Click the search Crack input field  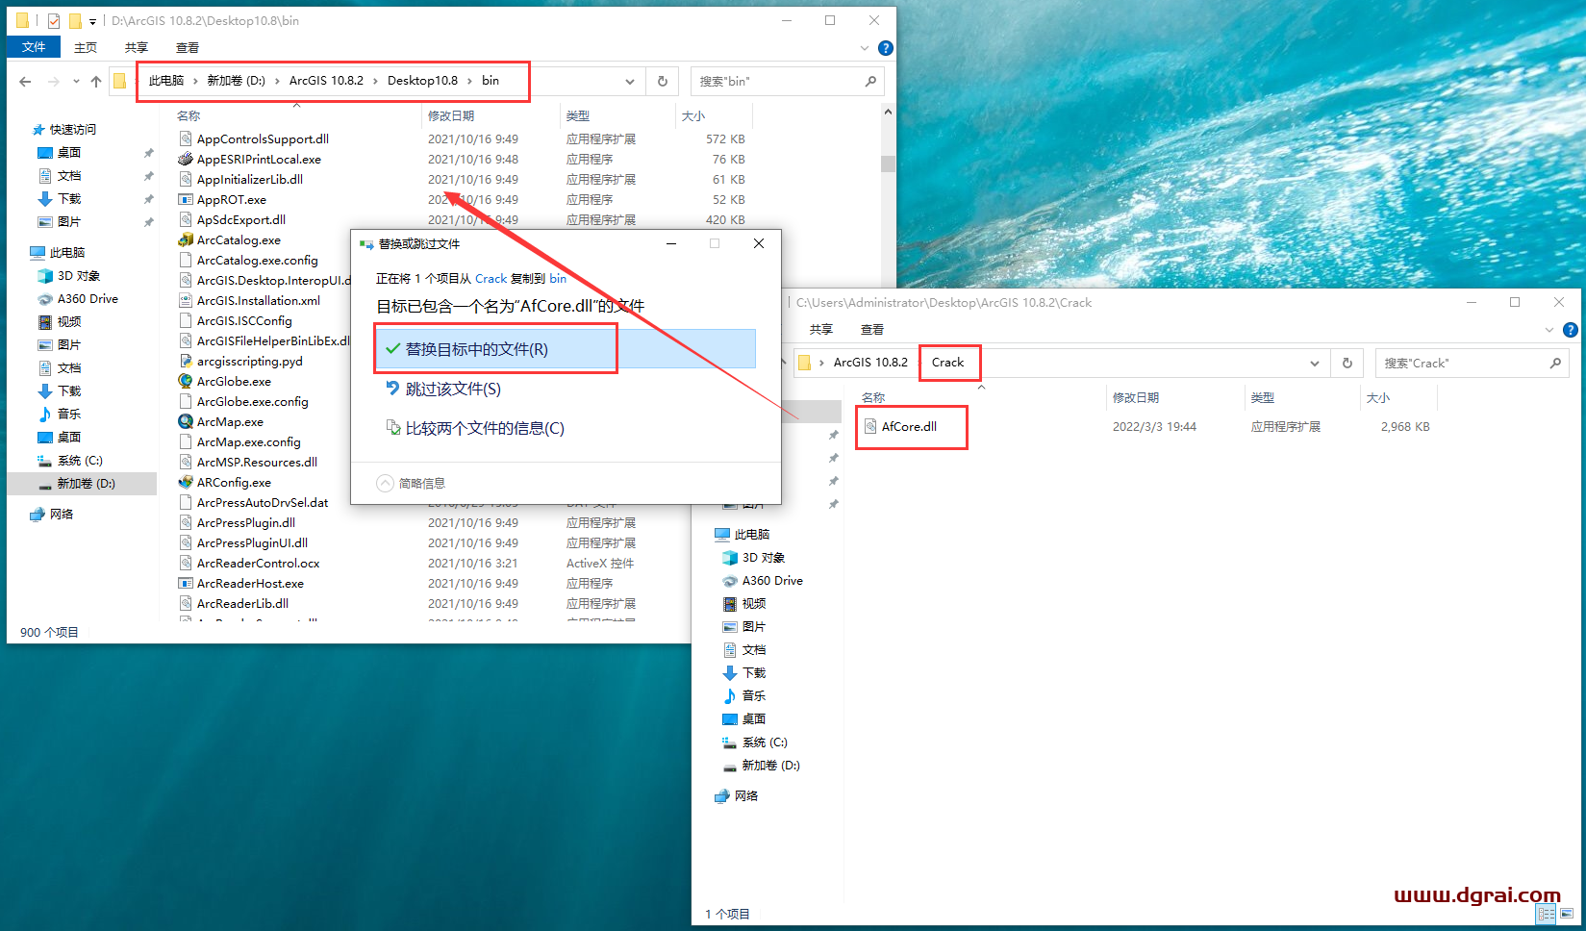[1472, 364]
